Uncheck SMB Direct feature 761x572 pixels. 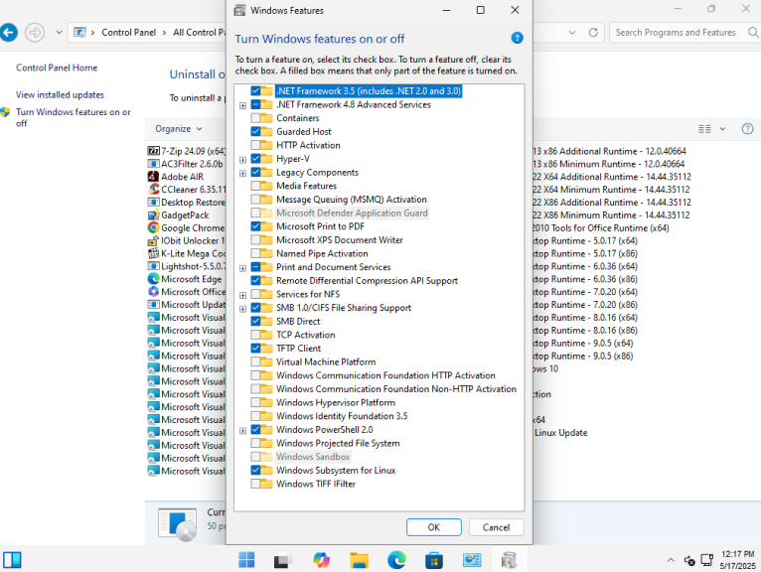[x=255, y=321]
